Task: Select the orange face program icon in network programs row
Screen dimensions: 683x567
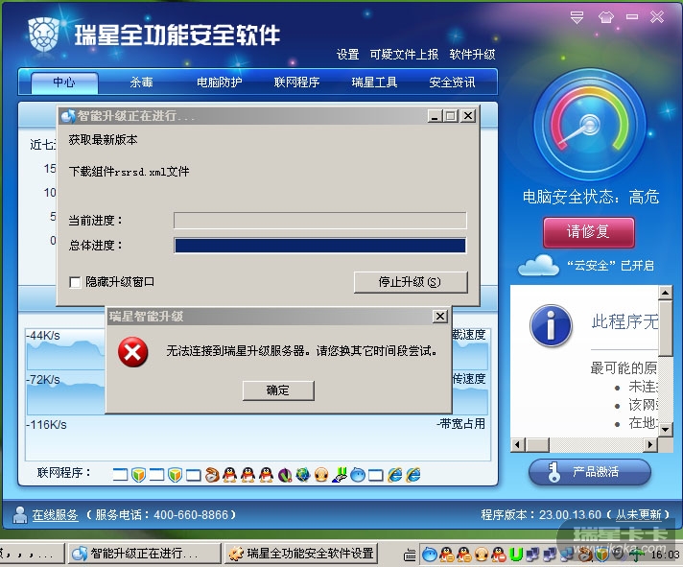Action: (x=321, y=475)
